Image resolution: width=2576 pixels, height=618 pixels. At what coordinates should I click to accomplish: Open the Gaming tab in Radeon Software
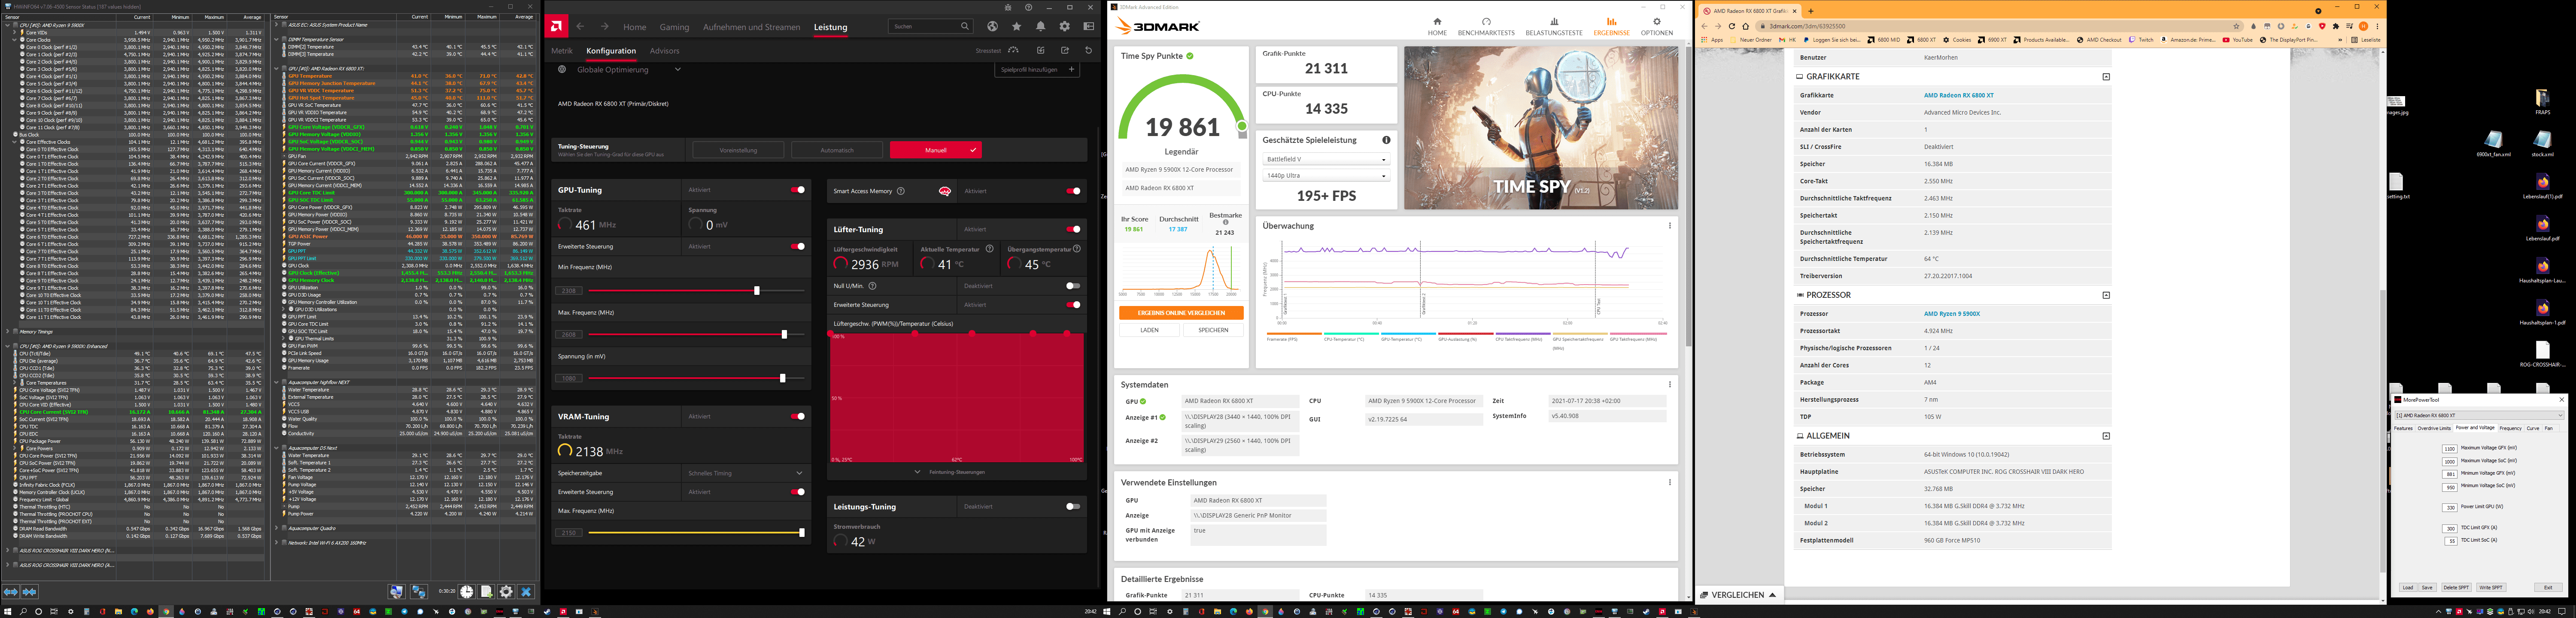[x=674, y=27]
